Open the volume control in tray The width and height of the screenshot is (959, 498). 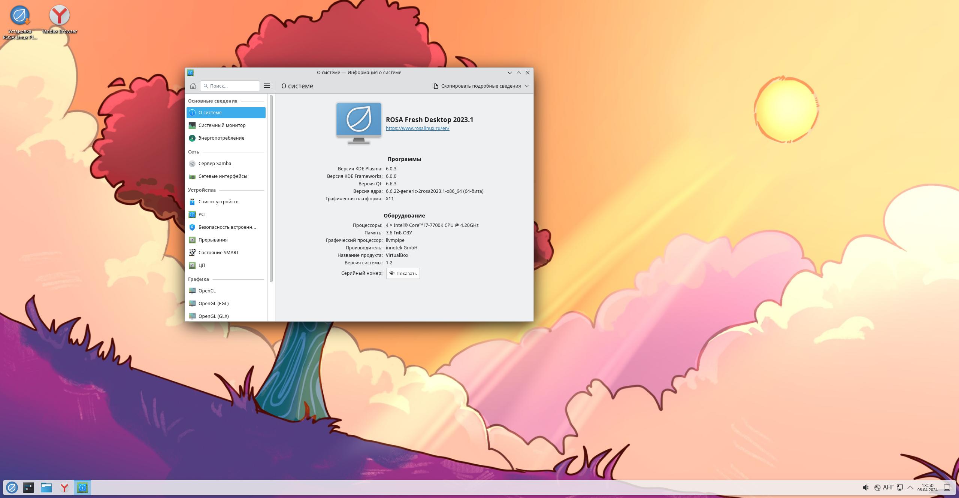[865, 488]
